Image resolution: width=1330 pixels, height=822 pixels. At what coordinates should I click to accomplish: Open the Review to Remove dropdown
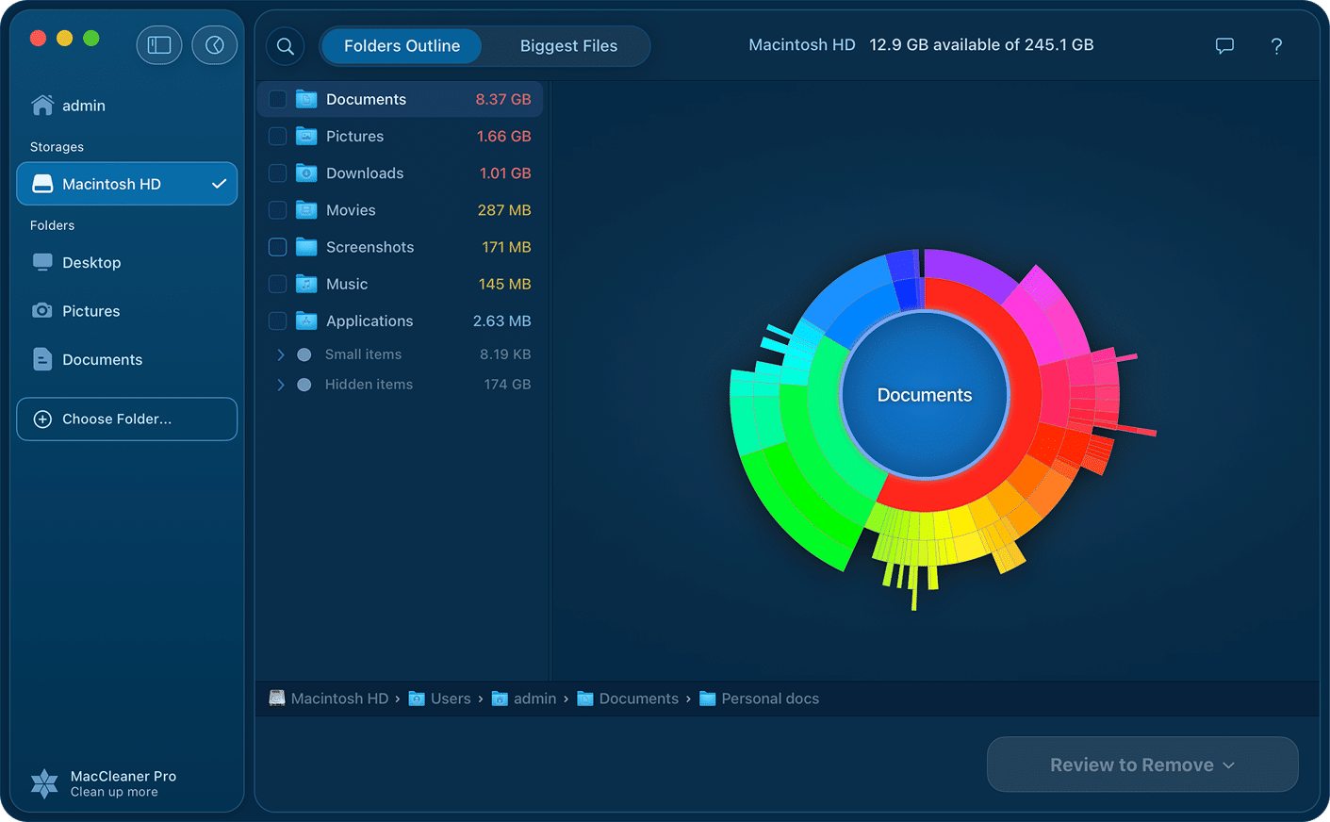[x=1141, y=764]
